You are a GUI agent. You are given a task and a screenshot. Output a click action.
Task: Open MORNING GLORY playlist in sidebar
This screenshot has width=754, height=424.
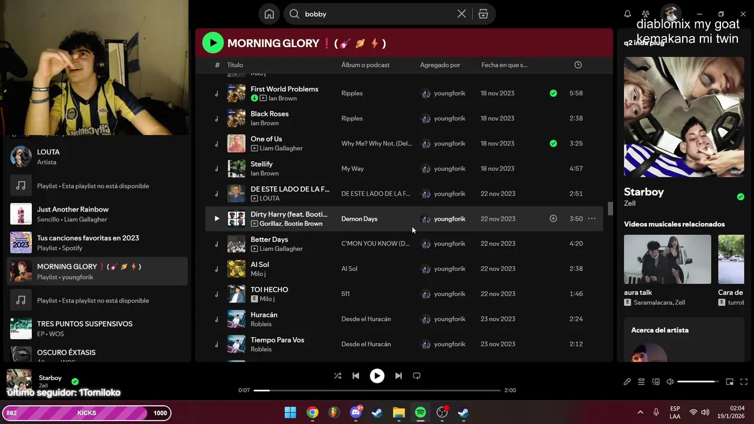[97, 271]
